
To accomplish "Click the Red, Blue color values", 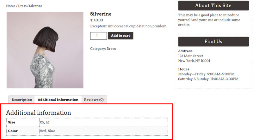I will pyautogui.click(x=47, y=131).
